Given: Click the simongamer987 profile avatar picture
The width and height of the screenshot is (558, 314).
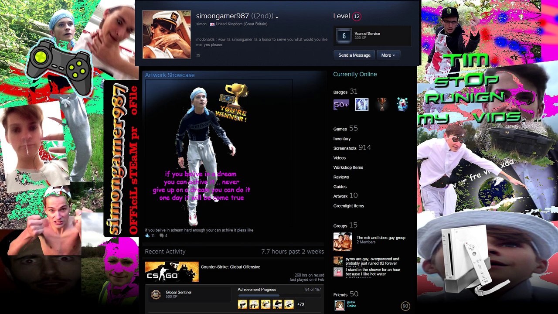Looking at the screenshot, I should (x=167, y=34).
